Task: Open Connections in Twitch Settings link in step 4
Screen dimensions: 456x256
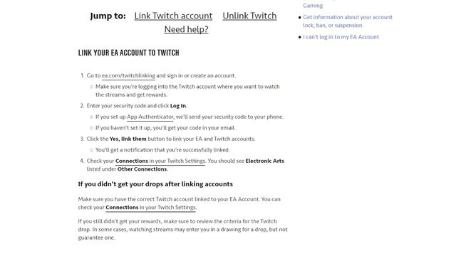Action: [x=160, y=161]
